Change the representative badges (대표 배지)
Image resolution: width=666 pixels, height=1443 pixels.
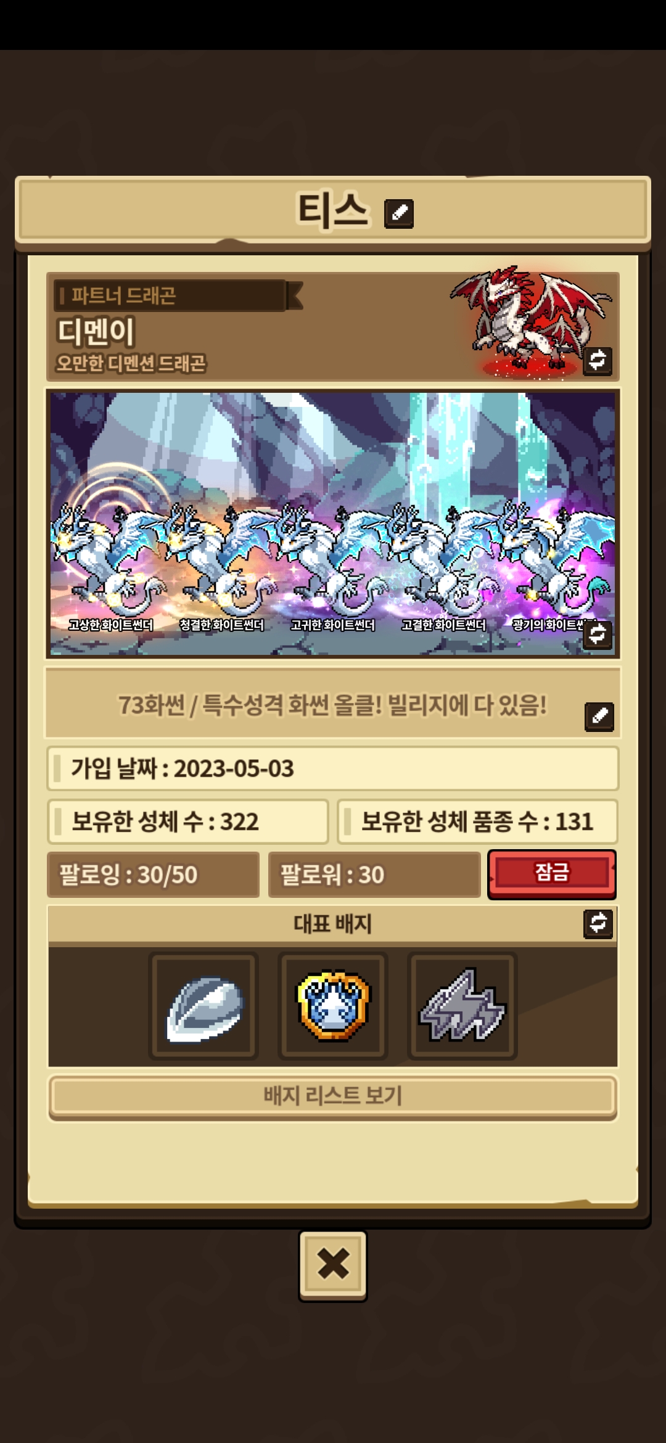point(598,924)
